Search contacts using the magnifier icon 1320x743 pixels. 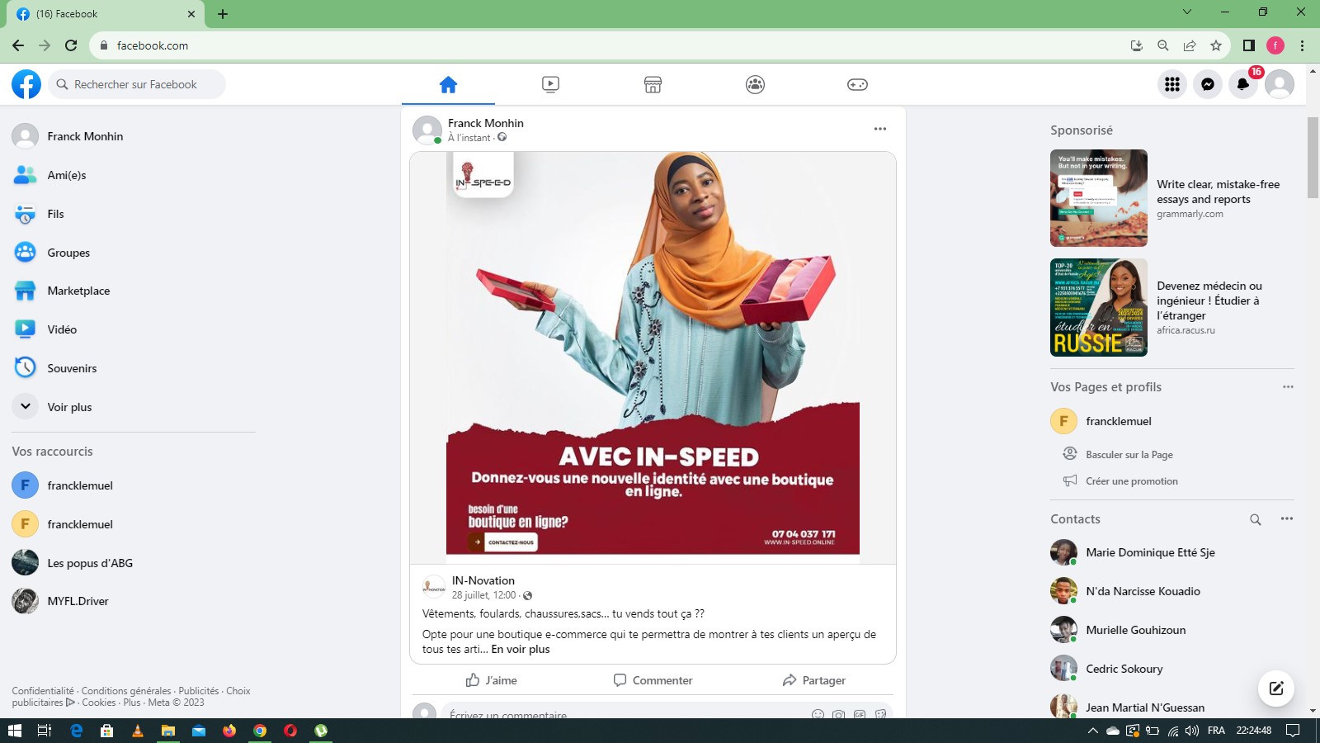point(1255,519)
